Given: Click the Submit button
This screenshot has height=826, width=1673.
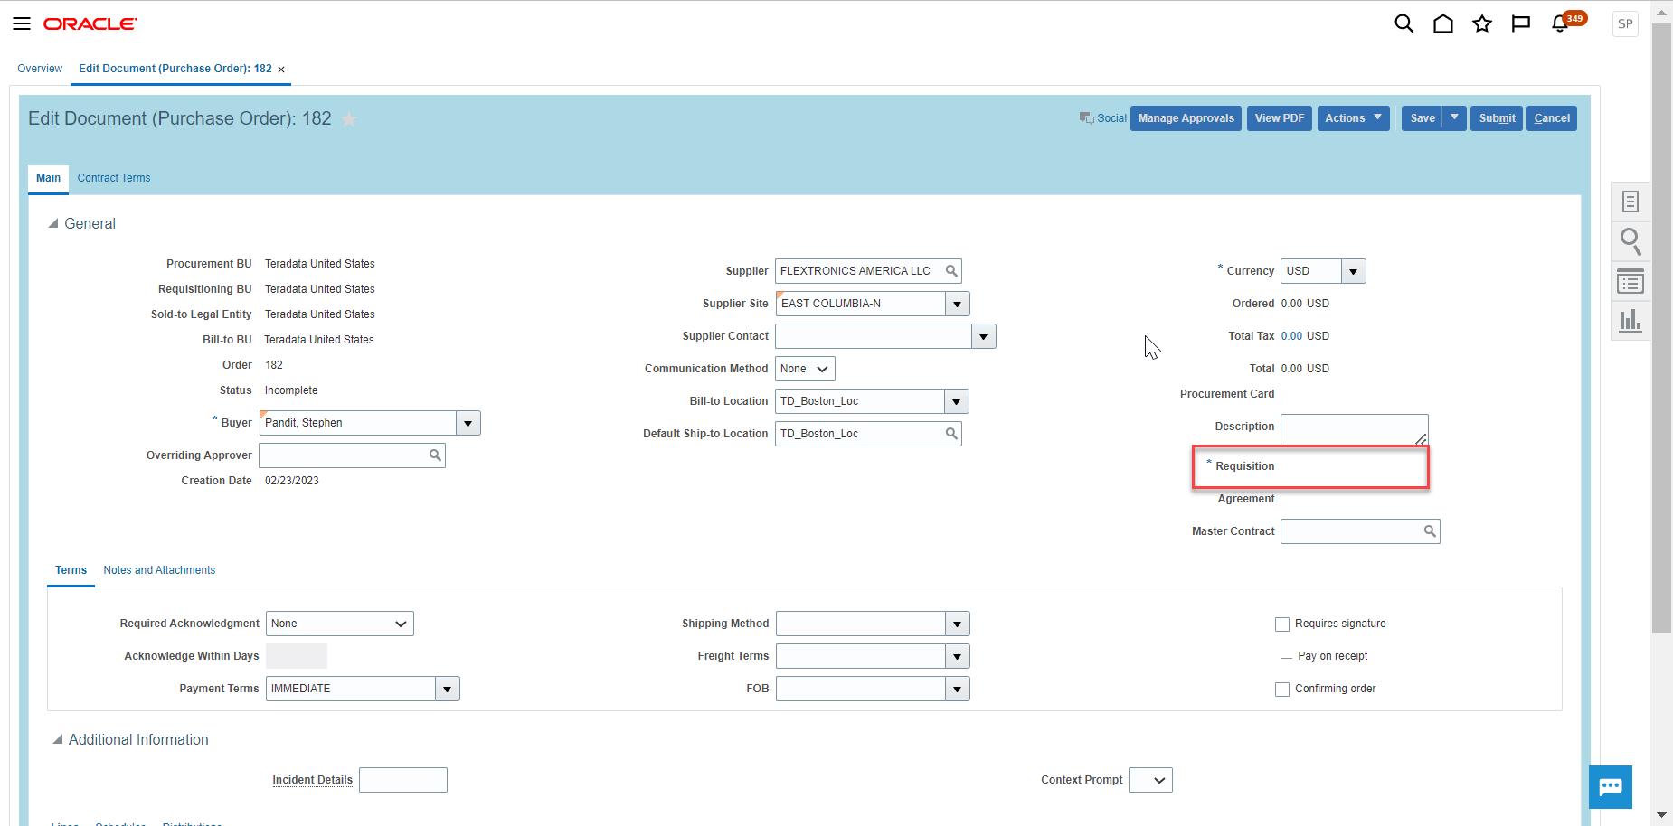Looking at the screenshot, I should [1497, 118].
